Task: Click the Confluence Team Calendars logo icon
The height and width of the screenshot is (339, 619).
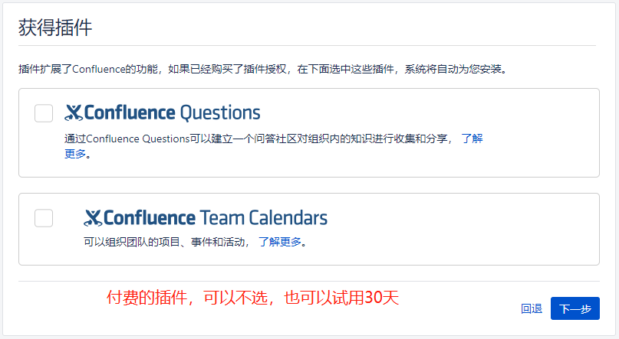Action: pyautogui.click(x=93, y=218)
